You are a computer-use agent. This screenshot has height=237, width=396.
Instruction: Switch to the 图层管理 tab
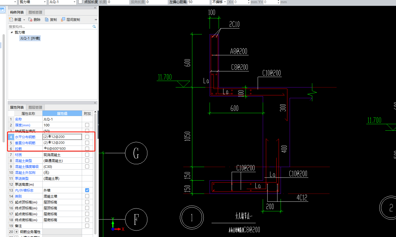[35, 107]
